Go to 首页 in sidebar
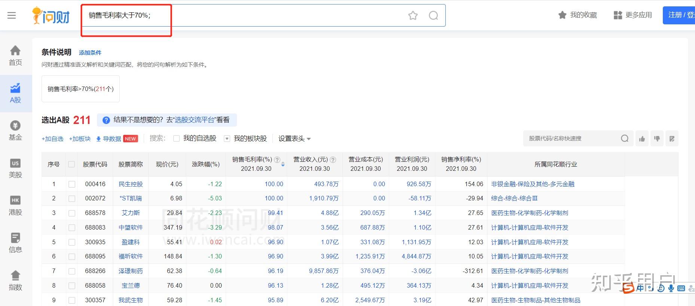This screenshot has width=695, height=306. pos(15,56)
